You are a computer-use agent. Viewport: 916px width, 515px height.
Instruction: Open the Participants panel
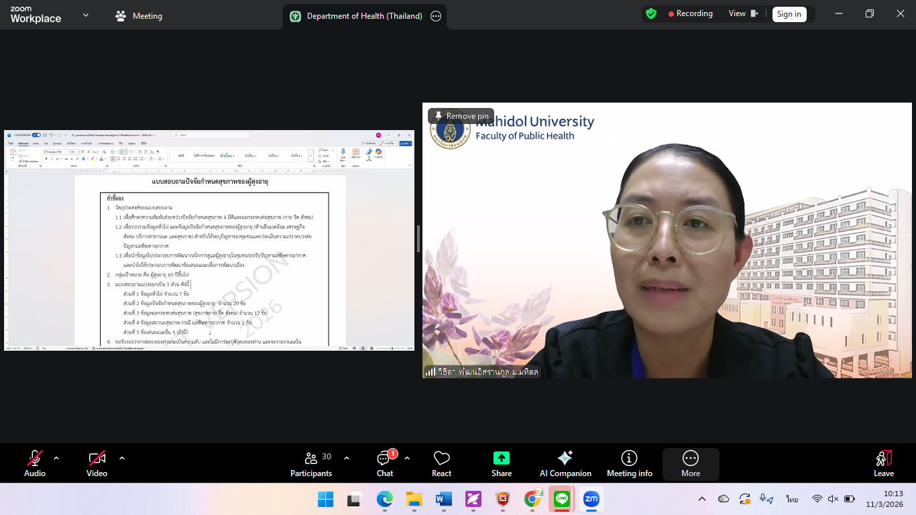point(311,464)
